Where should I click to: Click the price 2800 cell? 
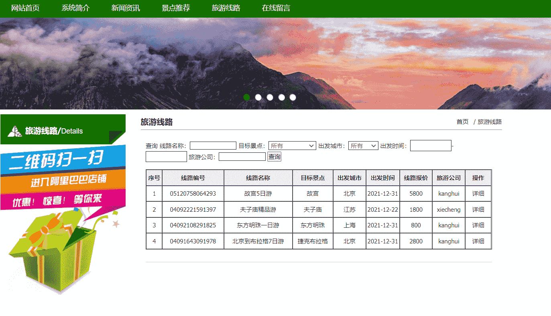tap(416, 241)
